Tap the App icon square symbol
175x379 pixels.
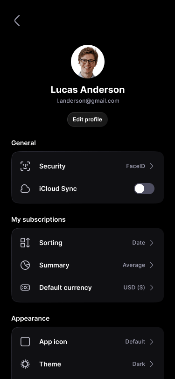point(25,342)
